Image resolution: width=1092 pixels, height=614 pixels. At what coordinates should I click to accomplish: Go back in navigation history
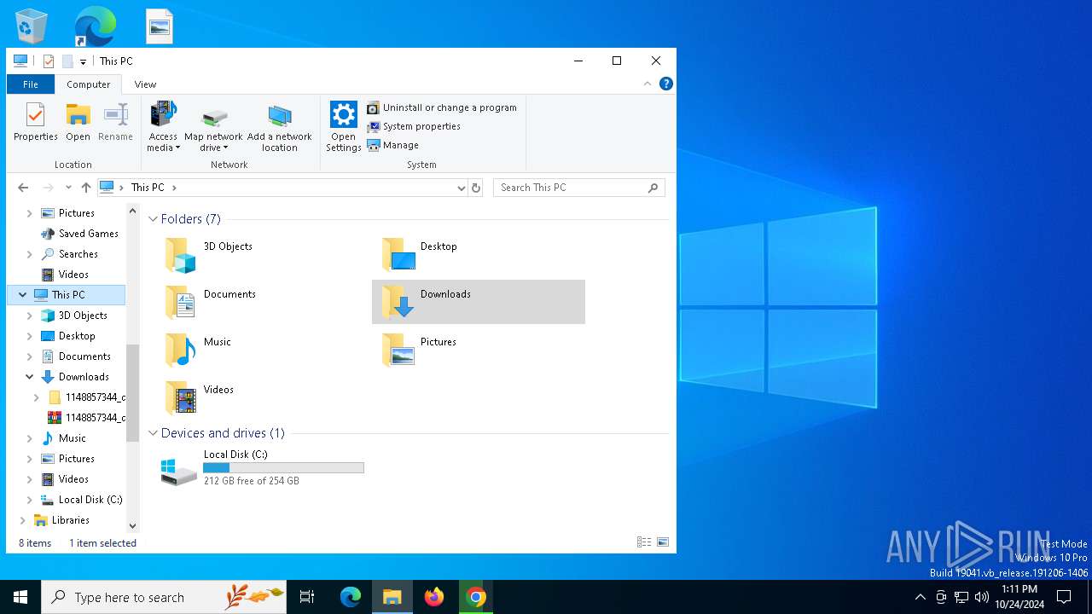click(x=23, y=188)
